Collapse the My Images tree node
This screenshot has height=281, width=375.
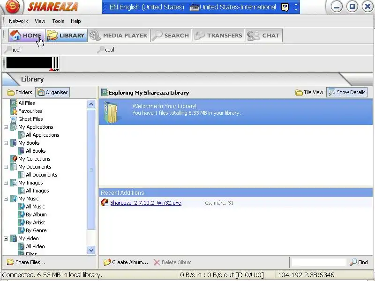6,183
